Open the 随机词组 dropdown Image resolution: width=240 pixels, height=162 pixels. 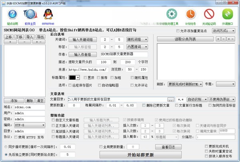point(137,40)
